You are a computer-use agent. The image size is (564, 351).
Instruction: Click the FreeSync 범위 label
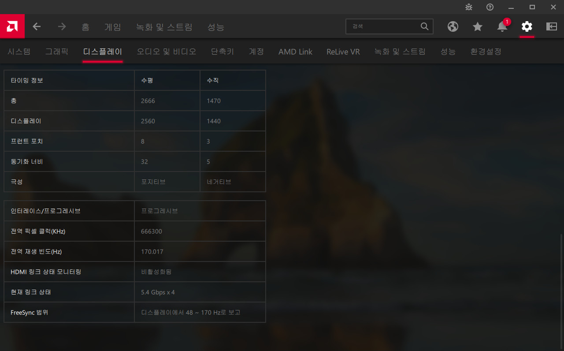(x=30, y=313)
